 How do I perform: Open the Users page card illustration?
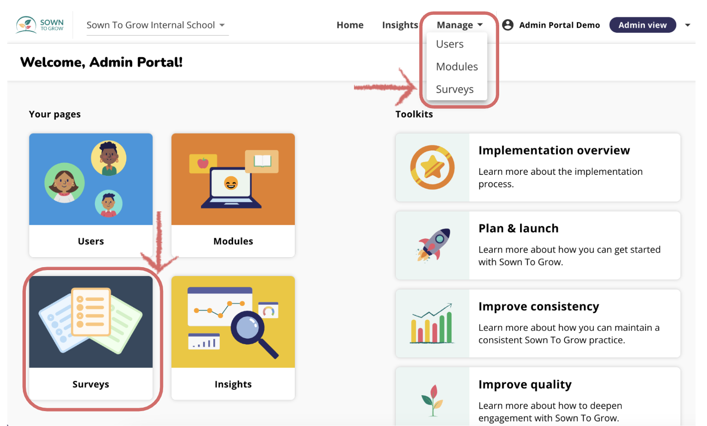[x=91, y=179]
